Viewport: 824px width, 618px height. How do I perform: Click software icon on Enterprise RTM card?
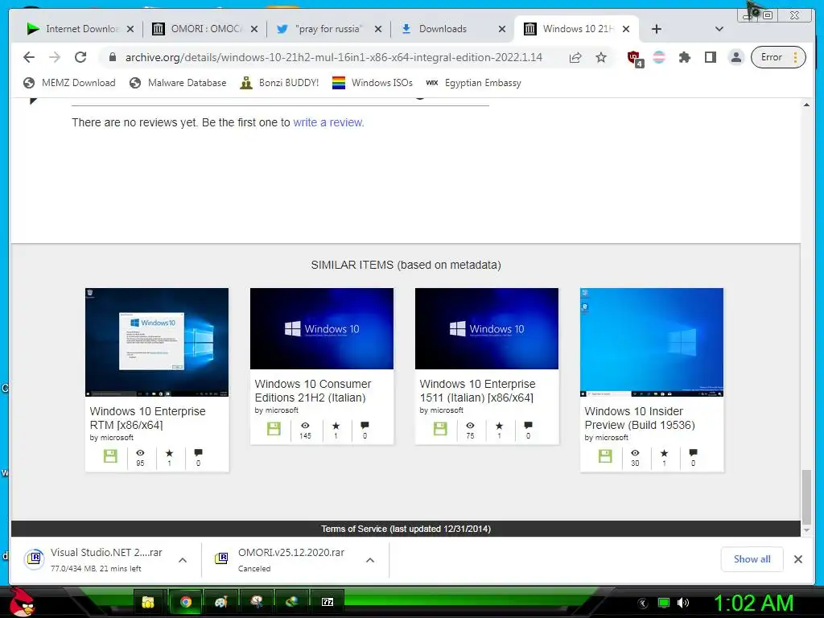click(110, 455)
